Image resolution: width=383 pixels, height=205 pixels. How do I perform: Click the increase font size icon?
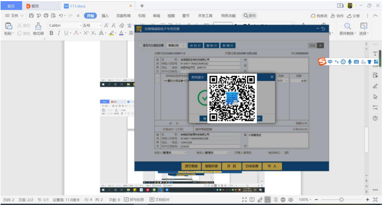[106, 25]
